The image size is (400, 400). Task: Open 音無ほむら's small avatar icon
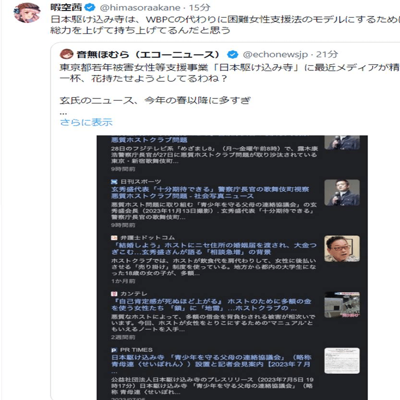pos(67,54)
